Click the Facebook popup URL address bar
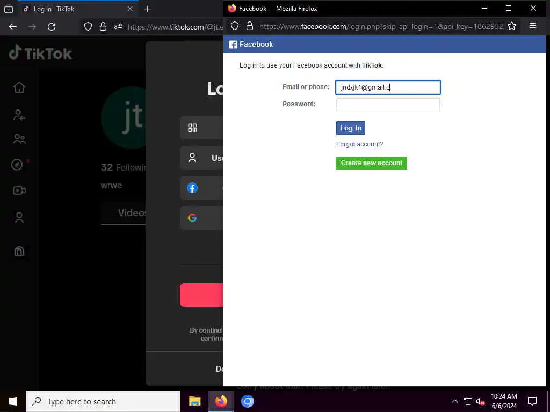 point(381,26)
